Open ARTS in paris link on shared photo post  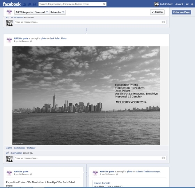pos(21,38)
